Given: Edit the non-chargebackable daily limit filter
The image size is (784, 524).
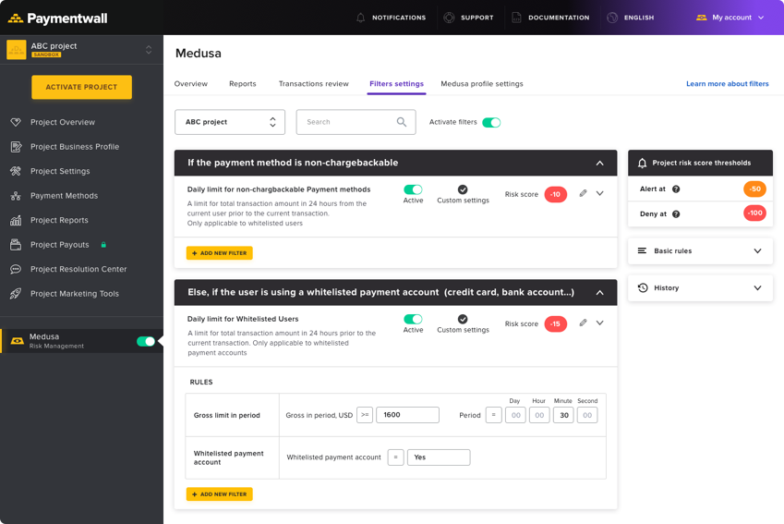Looking at the screenshot, I should tap(583, 193).
